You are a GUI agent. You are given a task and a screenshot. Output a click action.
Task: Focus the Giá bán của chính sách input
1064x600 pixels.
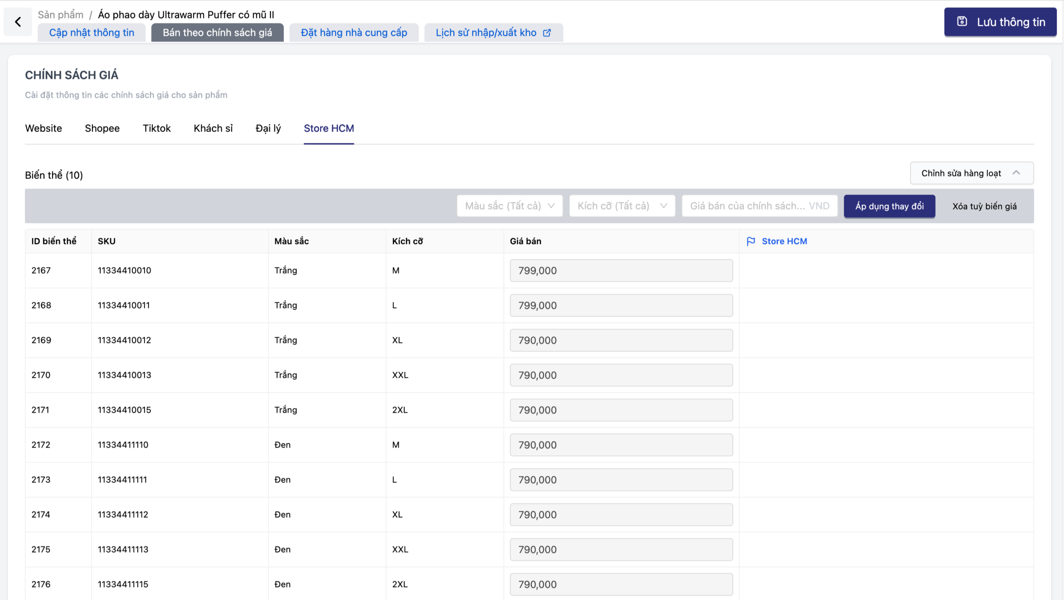[759, 206]
